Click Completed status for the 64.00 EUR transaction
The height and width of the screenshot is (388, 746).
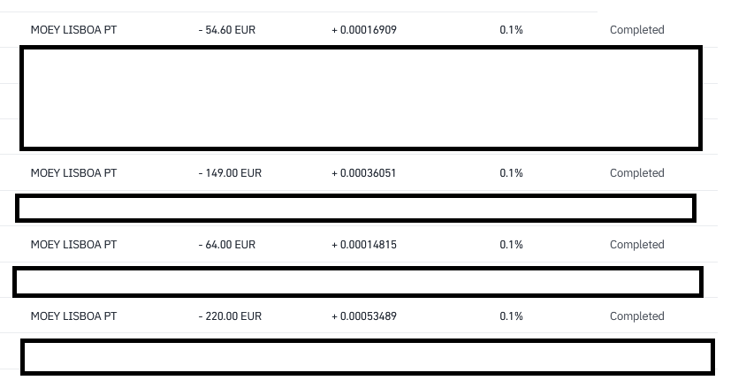636,245
